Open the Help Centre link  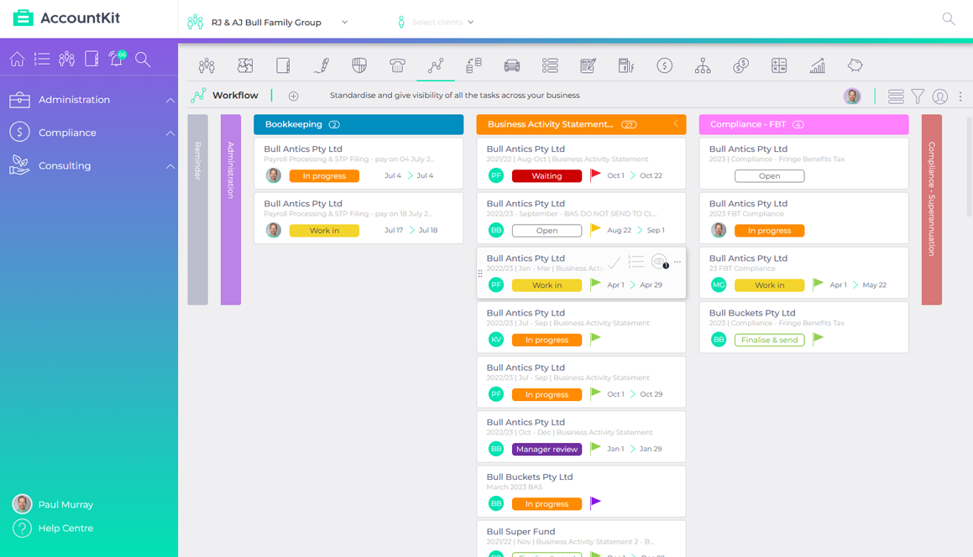click(x=54, y=528)
